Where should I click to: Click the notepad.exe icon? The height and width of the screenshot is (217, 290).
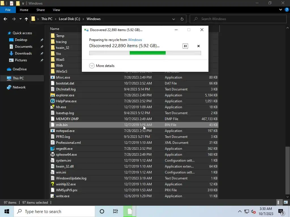coord(52,131)
